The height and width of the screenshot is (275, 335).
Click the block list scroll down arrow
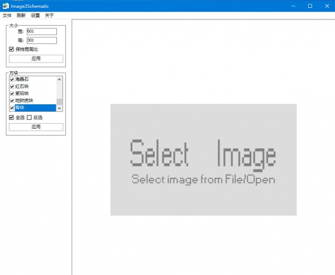click(x=59, y=108)
